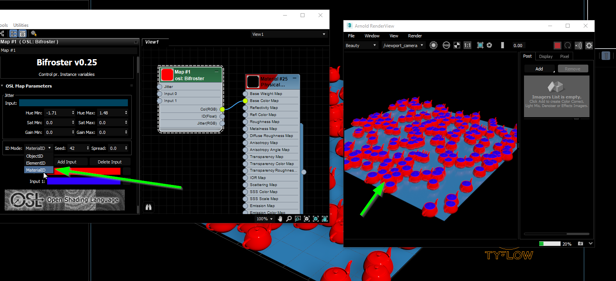The image size is (616, 281).
Task: Click the Pan to Selected teal hand icon
Action: tap(324, 219)
